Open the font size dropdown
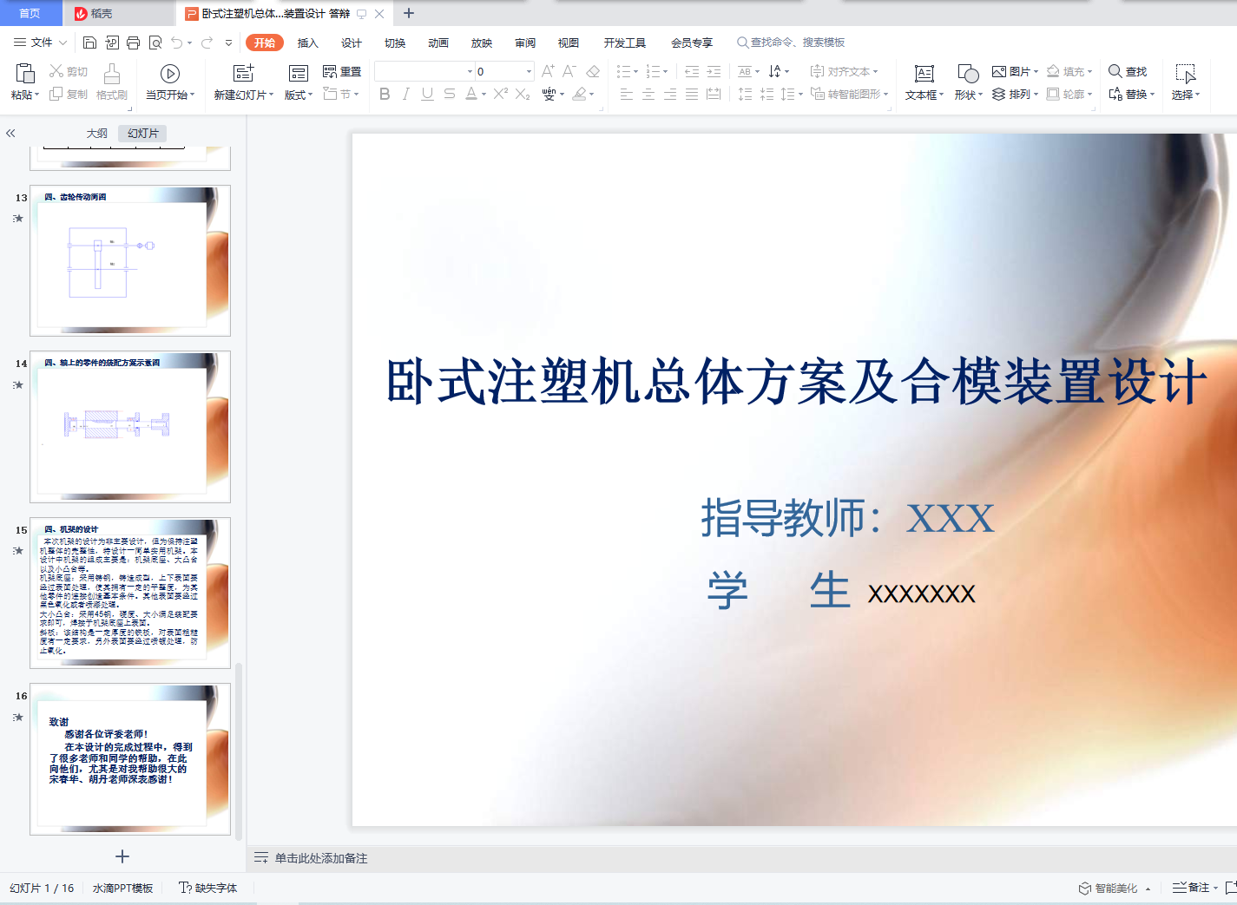The image size is (1237, 905). tap(529, 71)
